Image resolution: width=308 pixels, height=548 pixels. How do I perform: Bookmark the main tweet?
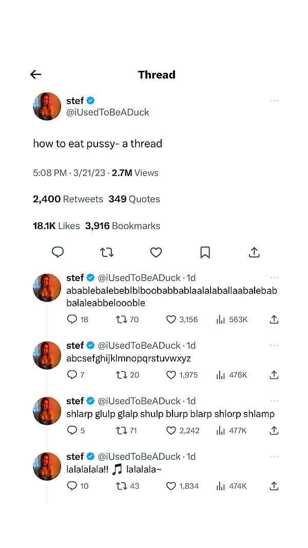[x=205, y=252]
